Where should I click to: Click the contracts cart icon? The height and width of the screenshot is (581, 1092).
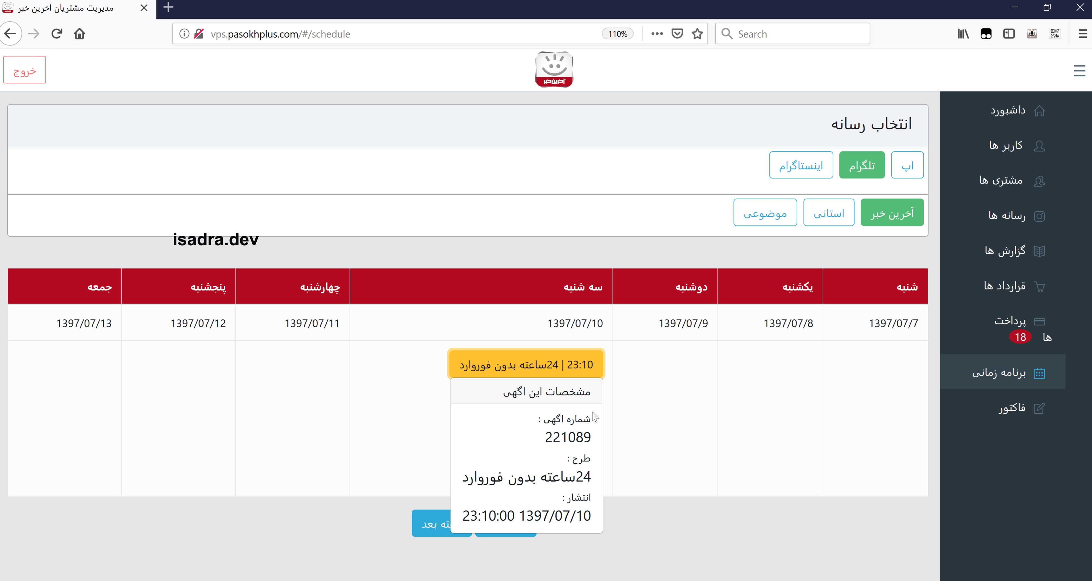pos(1039,287)
